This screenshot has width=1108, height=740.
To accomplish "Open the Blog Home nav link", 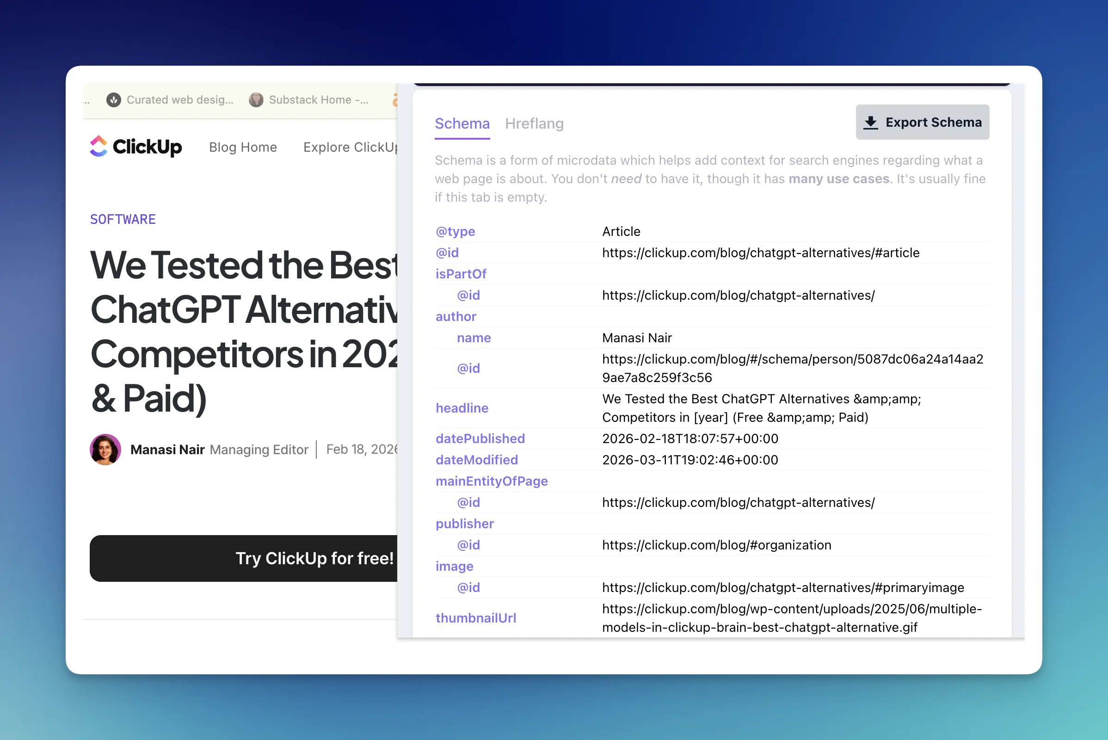I will 243,147.
